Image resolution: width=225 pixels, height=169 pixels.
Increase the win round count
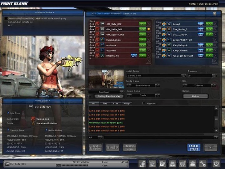coord(213,85)
